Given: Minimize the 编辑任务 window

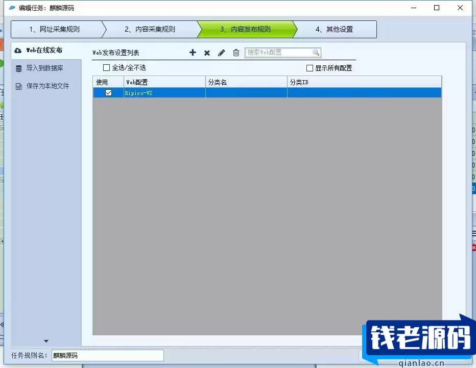Looking at the screenshot, I should click(x=414, y=8).
